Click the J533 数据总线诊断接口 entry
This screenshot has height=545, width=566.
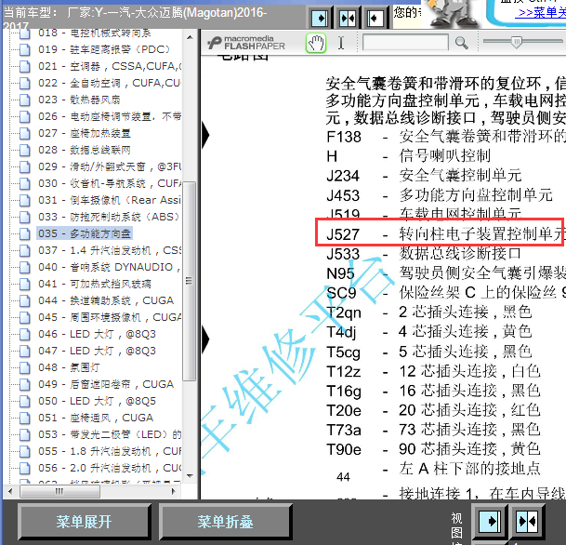[x=424, y=254]
